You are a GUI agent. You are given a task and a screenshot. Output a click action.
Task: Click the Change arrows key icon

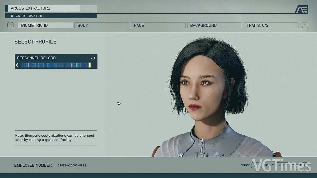(256, 165)
